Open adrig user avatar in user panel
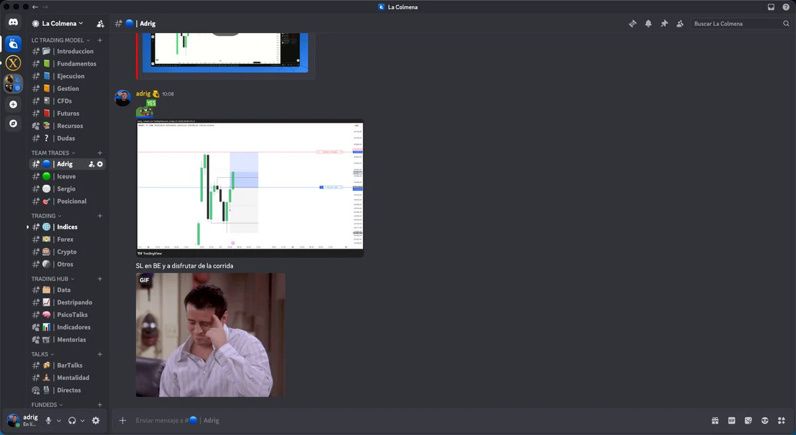 pos(13,420)
